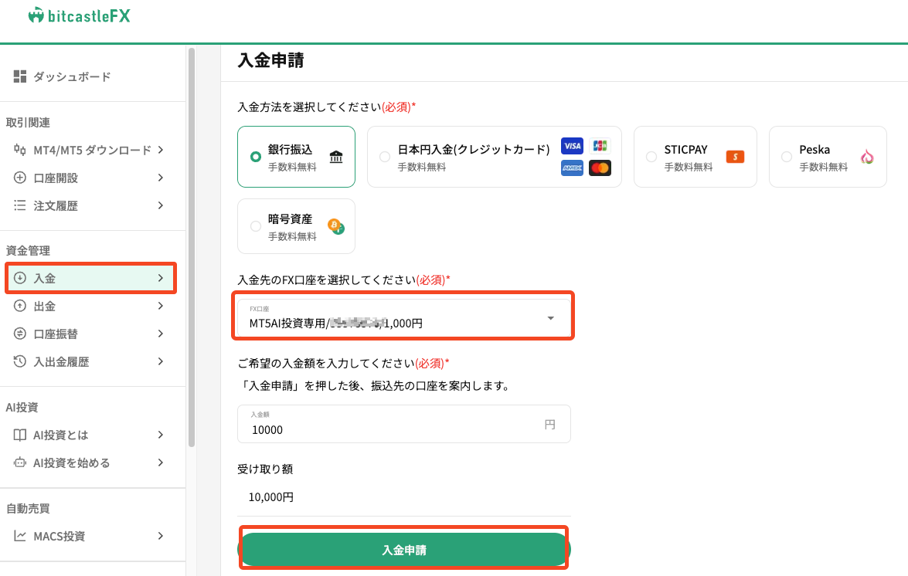
Task: Expand the 口座振替 chevron
Action: pyautogui.click(x=161, y=334)
